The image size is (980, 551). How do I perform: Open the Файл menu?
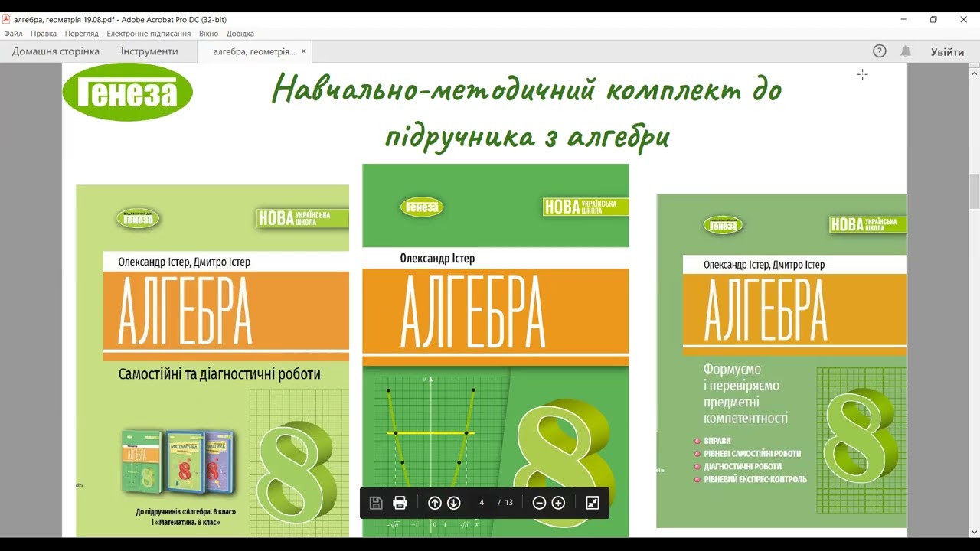13,34
